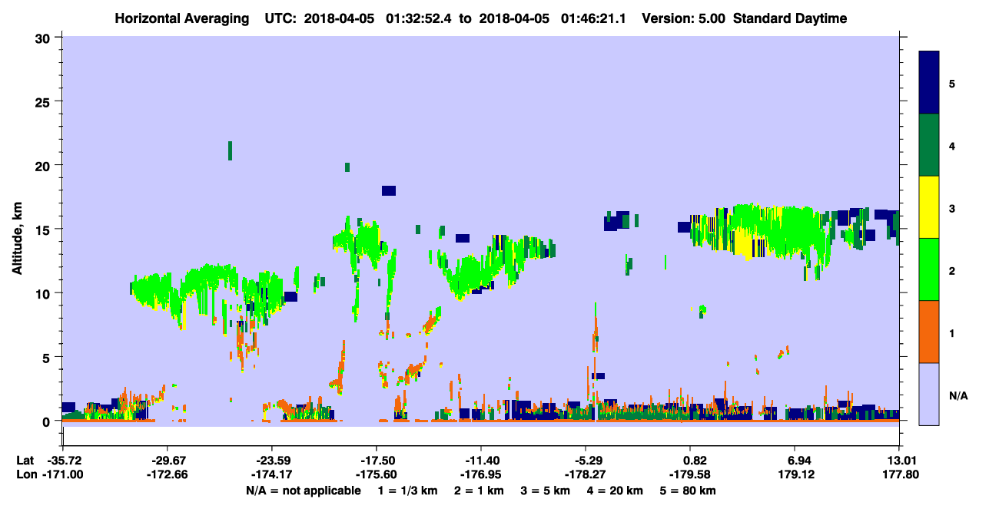999x512 pixels.
Task: Click the dark blue colorbar segment labeled 5
Action: point(929,83)
